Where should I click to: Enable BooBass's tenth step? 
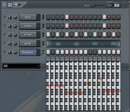click(x=90, y=52)
